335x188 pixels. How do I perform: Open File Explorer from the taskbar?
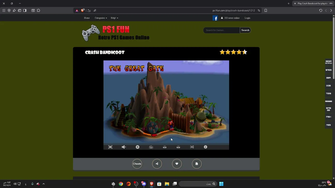point(167,184)
